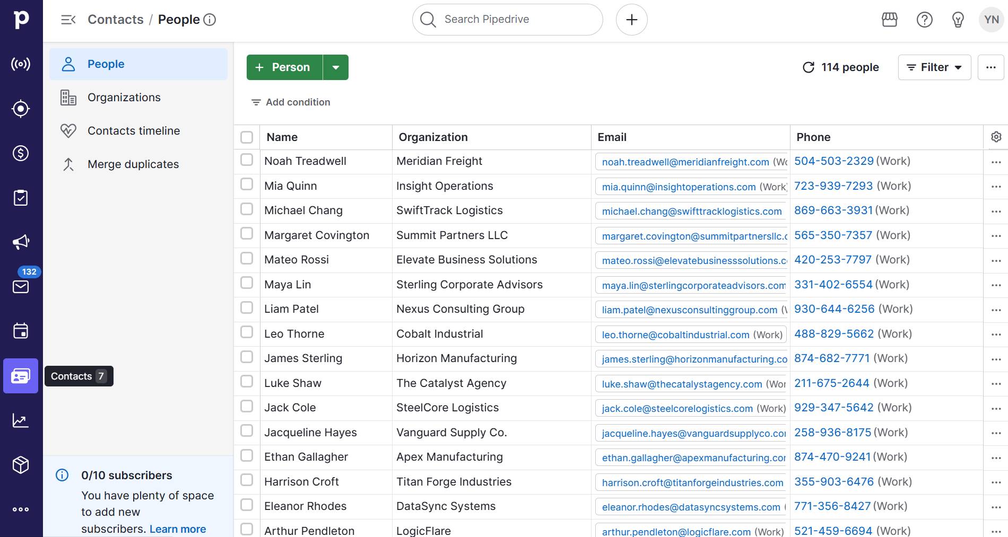Call phone number 723-939-7293

833,186
